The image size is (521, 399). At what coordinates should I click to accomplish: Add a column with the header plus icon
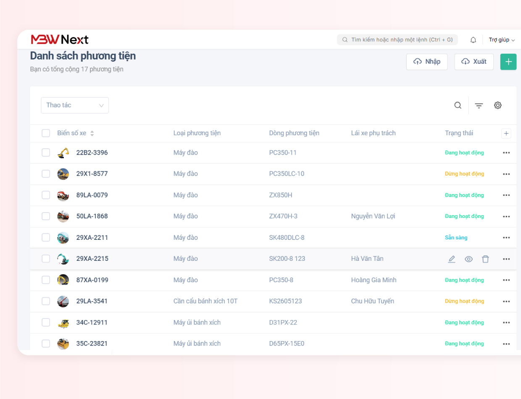tap(506, 134)
